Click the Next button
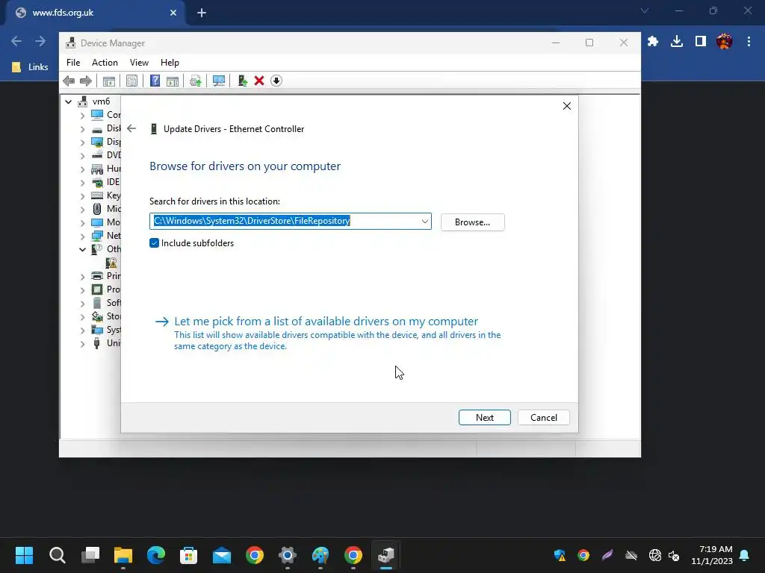 click(x=484, y=418)
